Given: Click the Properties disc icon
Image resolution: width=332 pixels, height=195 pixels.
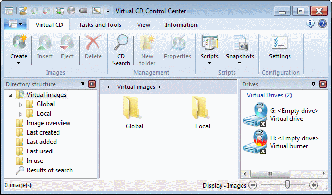Looking at the screenshot, I should [178, 43].
